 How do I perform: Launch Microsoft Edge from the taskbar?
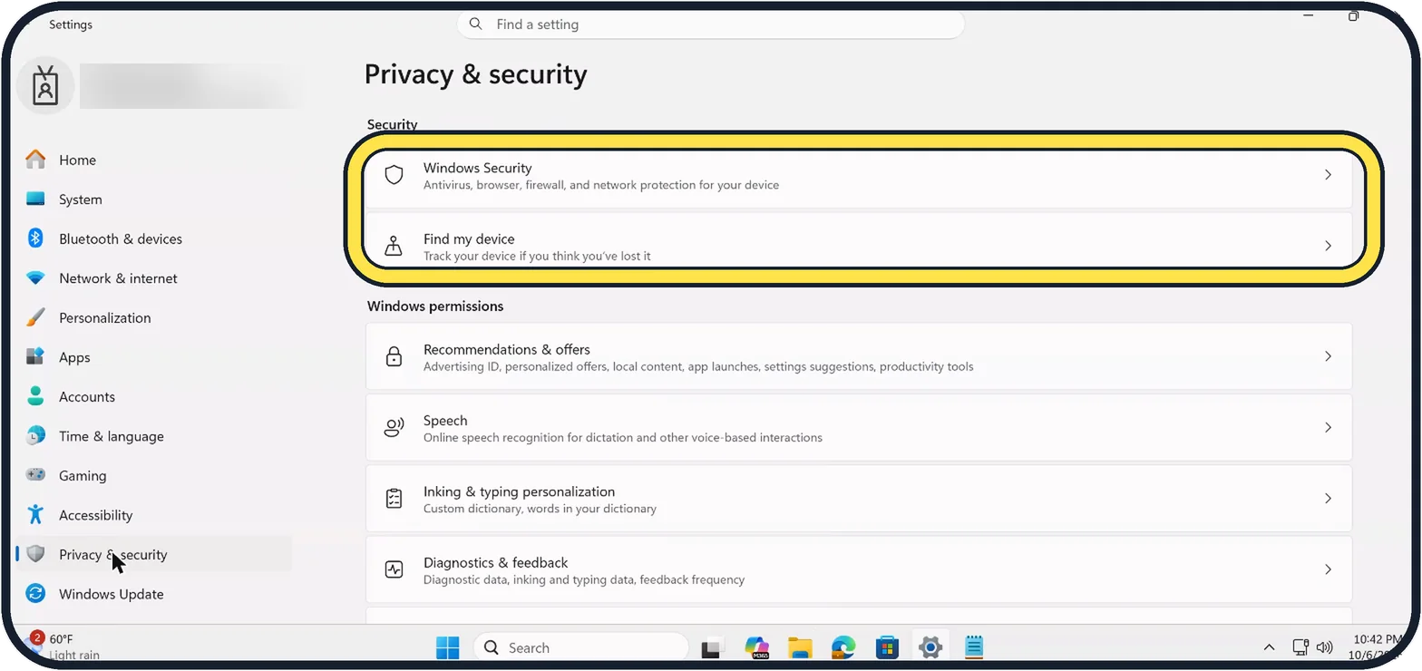point(843,647)
